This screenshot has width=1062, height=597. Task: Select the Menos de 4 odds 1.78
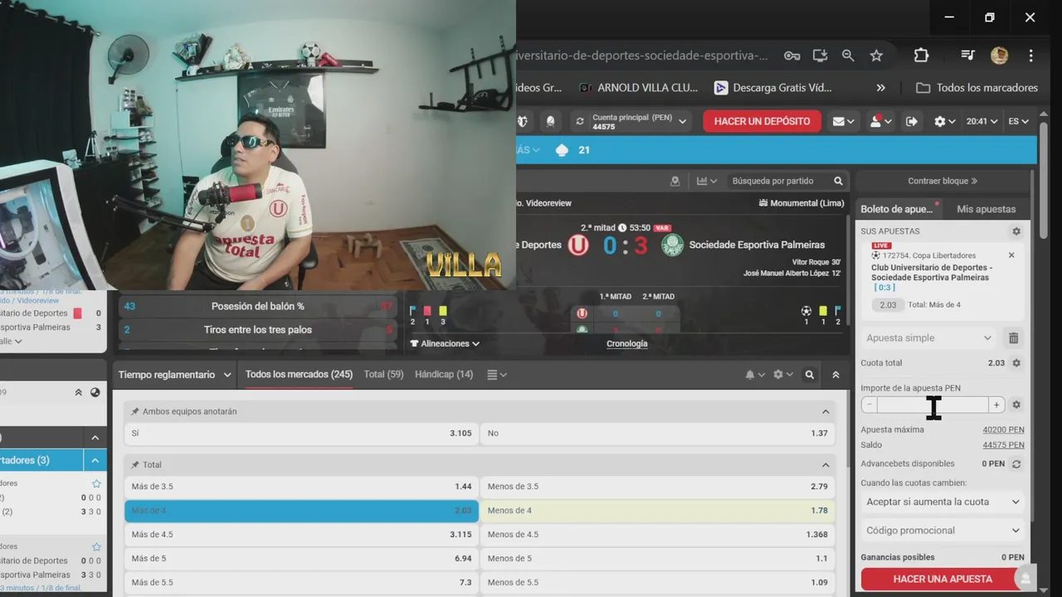[x=658, y=511]
